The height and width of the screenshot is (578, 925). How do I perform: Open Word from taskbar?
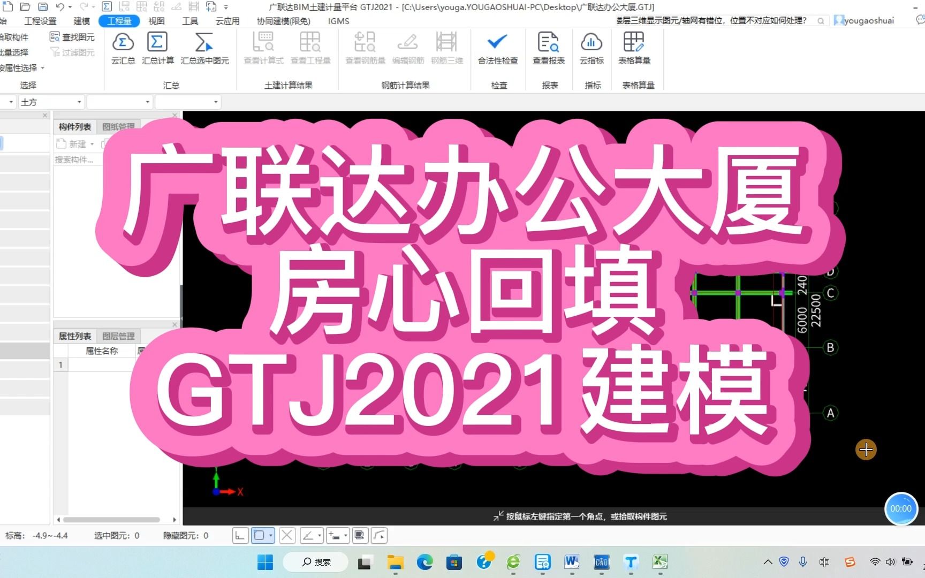(x=572, y=562)
